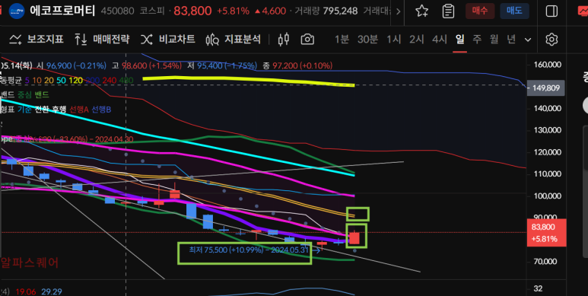Image resolution: width=588 pixels, height=296 pixels.
Task: Toggle the 10-day moving average line
Action: pyautogui.click(x=37, y=80)
